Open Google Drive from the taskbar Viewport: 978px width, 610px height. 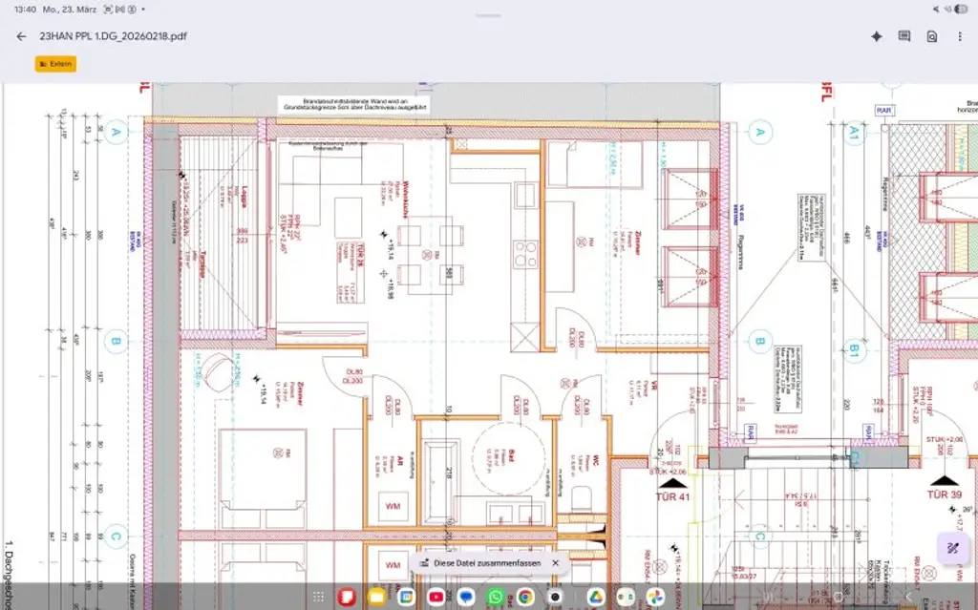pyautogui.click(x=596, y=596)
